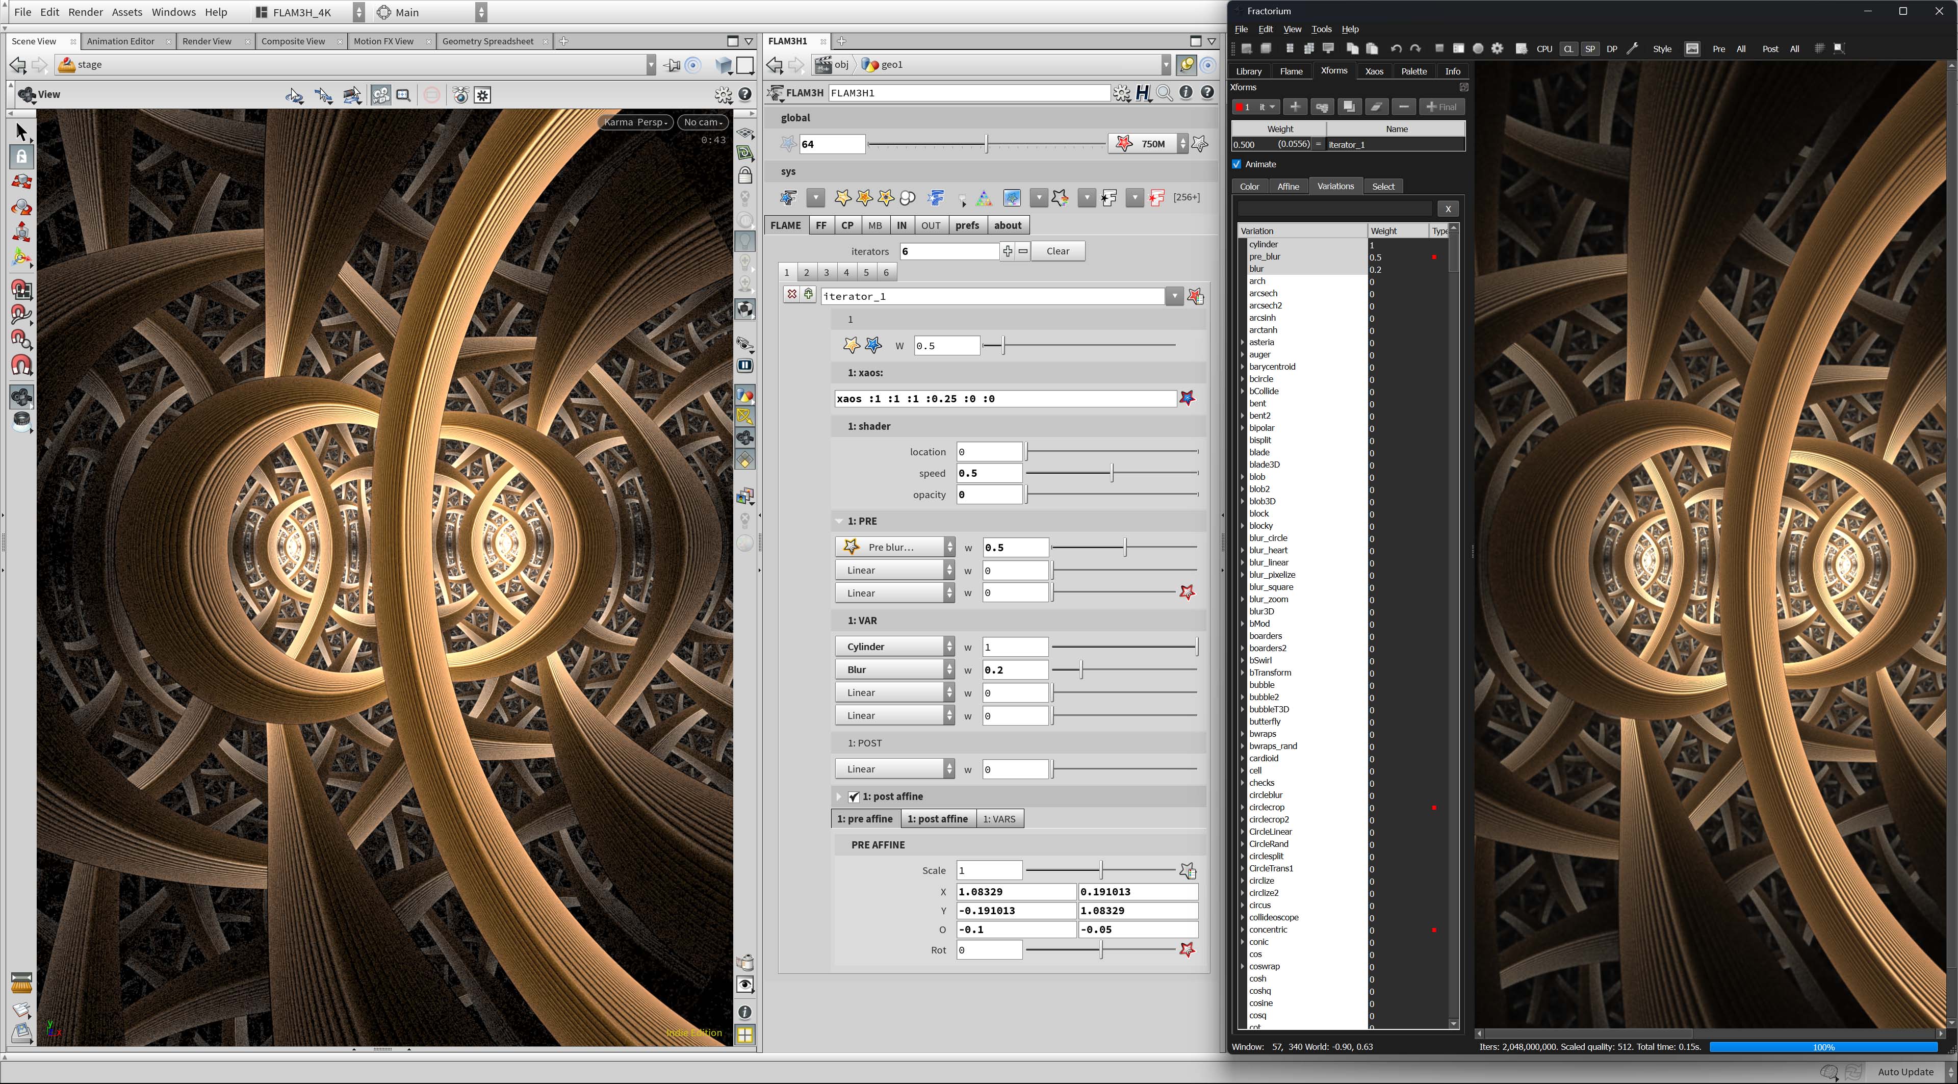Click Fractorium's undo arrow icon
The width and height of the screenshot is (1958, 1084).
[x=1396, y=48]
